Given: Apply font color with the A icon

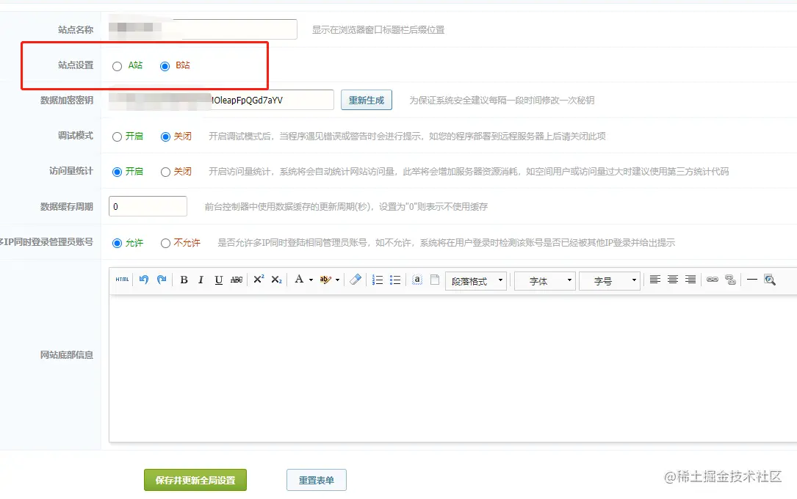Looking at the screenshot, I should (299, 279).
